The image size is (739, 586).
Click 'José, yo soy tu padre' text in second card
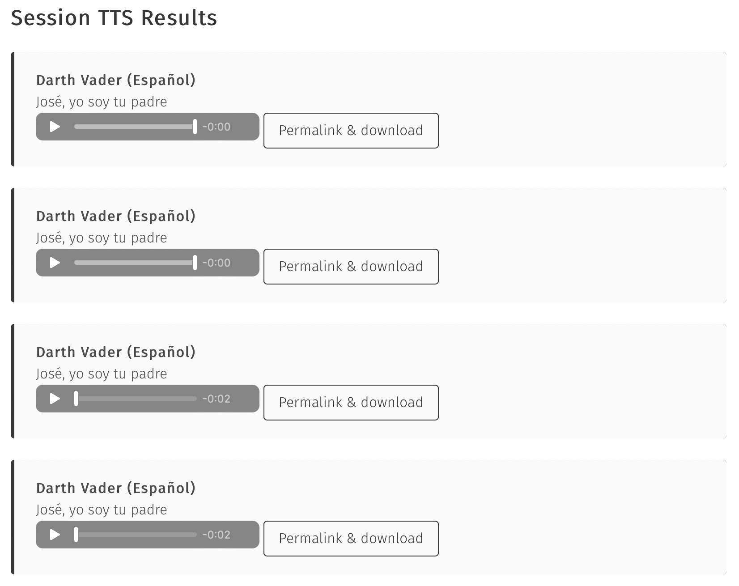pyautogui.click(x=101, y=238)
